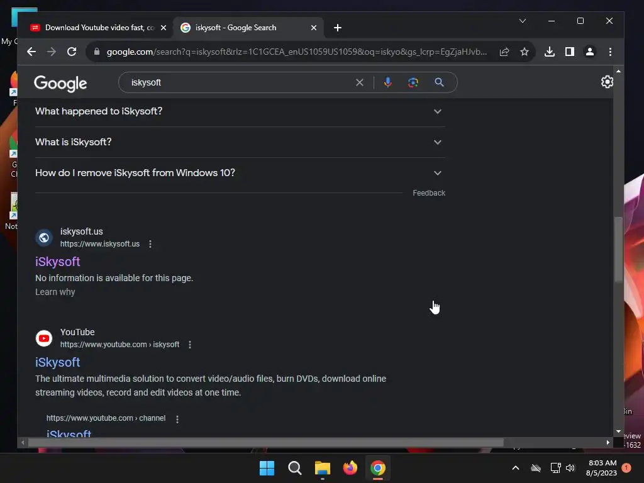This screenshot has width=644, height=483.
Task: Click the OneDrive cloud tray icon
Action: coord(536,468)
